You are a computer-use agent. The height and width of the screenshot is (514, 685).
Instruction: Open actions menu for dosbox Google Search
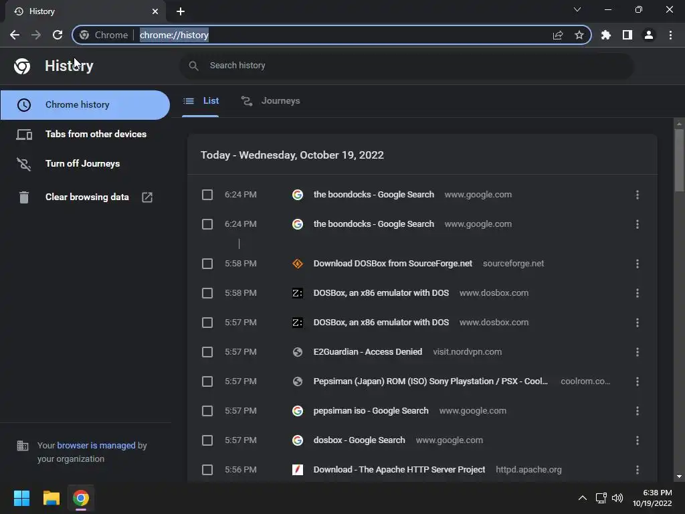point(638,440)
